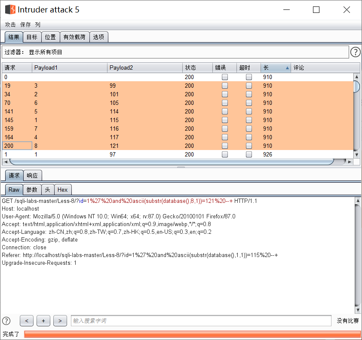Click the Upgrade-Insecure-Requests header line
The height and width of the screenshot is (340, 362).
click(39, 263)
